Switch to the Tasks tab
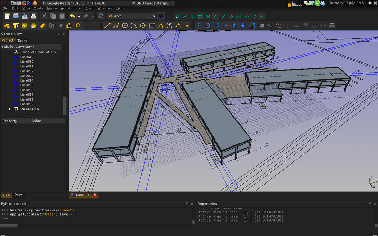 click(22, 40)
